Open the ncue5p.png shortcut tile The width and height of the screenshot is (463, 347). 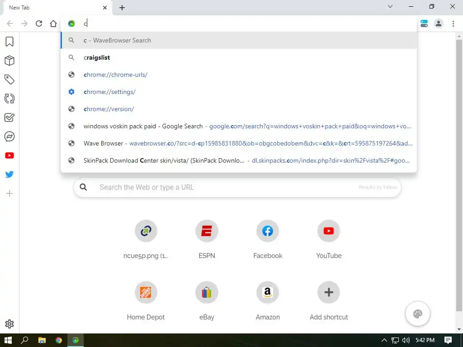click(x=146, y=231)
